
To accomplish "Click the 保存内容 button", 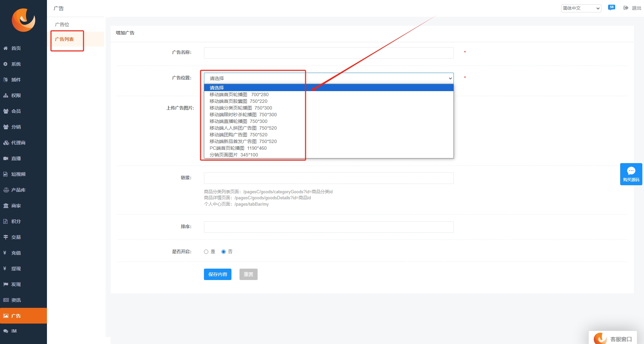I will (x=218, y=274).
